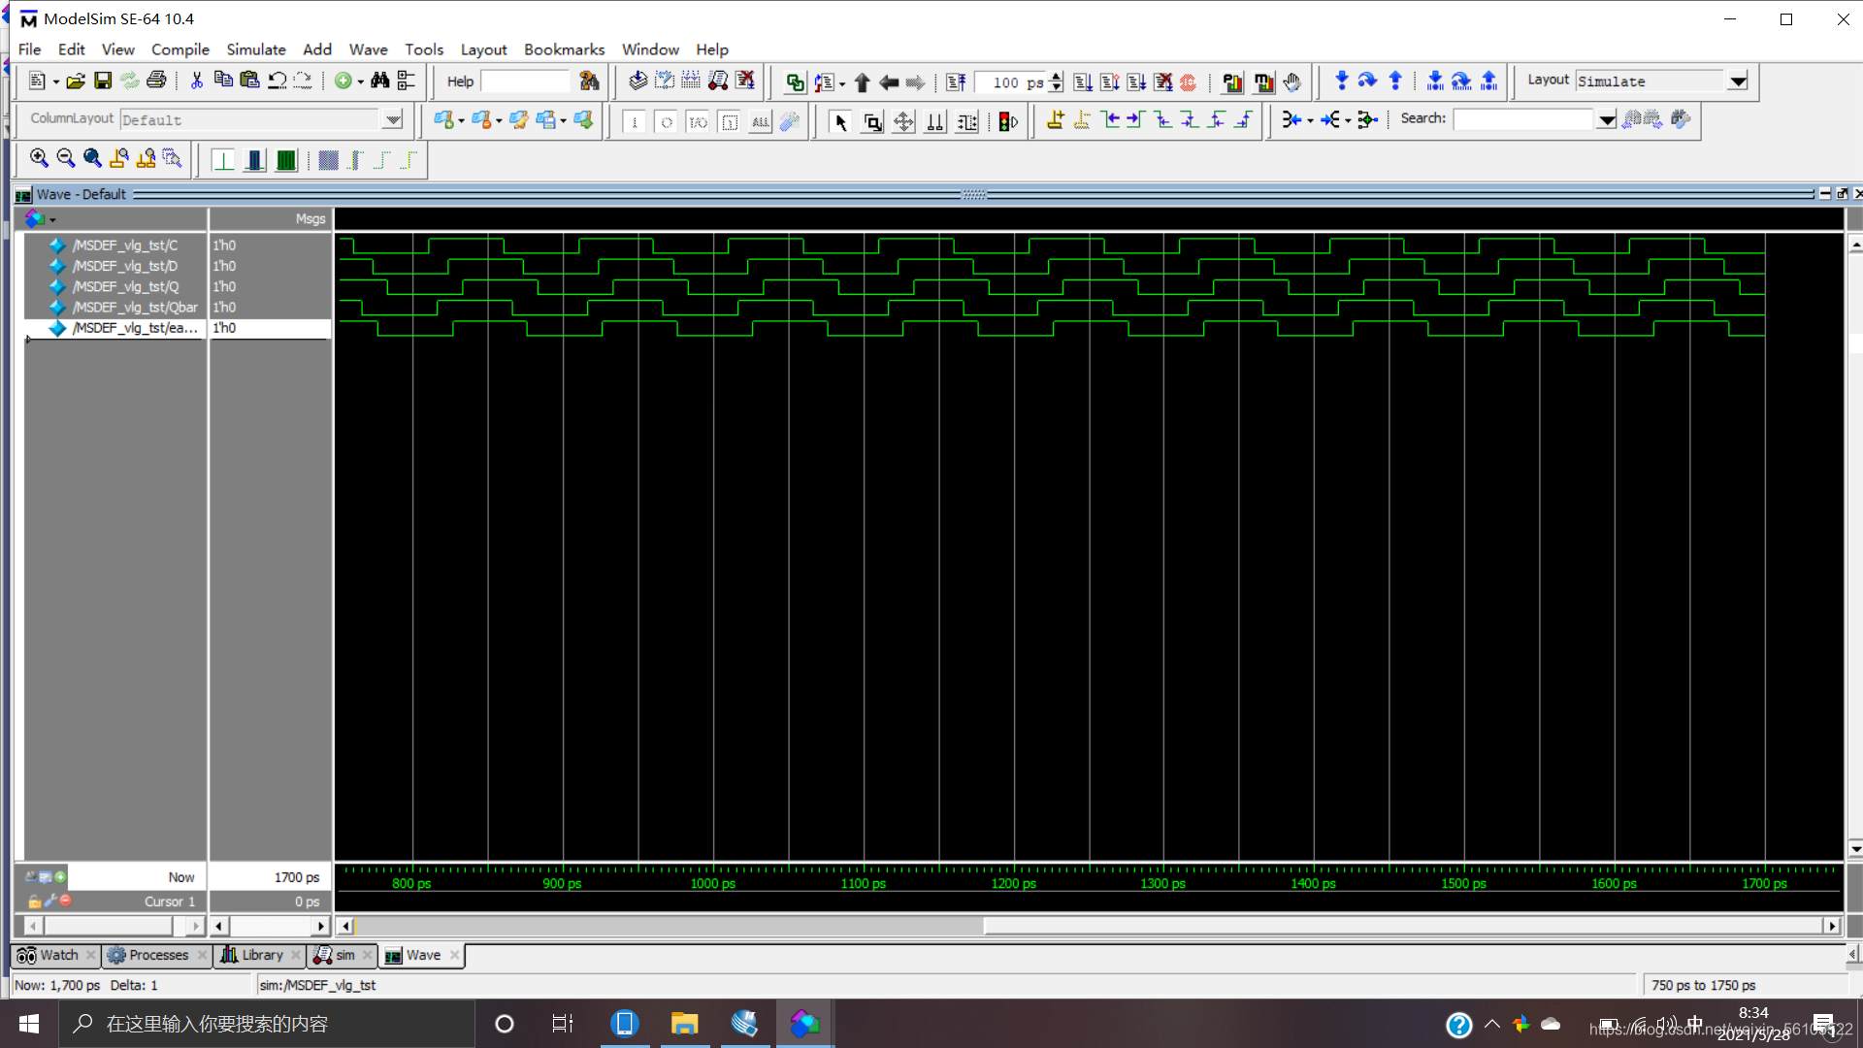Open the Search field dropdown arrow
Viewport: 1863px width, 1048px height.
[x=1607, y=120]
